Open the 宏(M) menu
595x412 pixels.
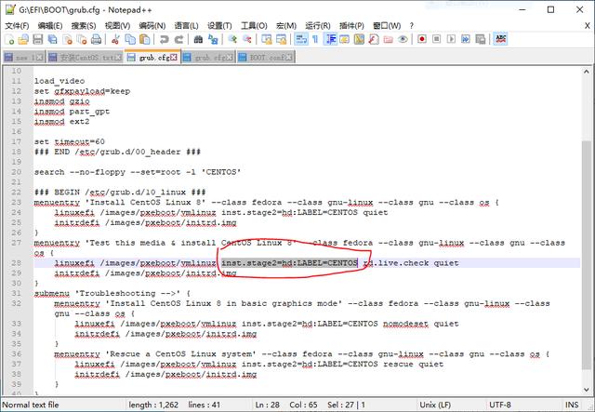pos(286,26)
